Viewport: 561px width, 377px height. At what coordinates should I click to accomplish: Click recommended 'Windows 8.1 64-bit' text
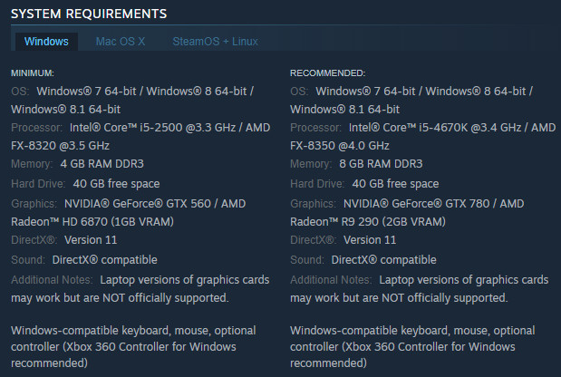344,109
